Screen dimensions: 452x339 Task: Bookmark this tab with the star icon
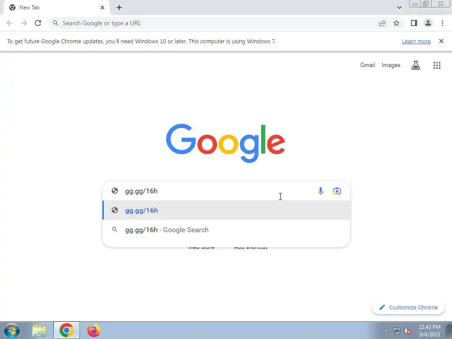coord(396,23)
